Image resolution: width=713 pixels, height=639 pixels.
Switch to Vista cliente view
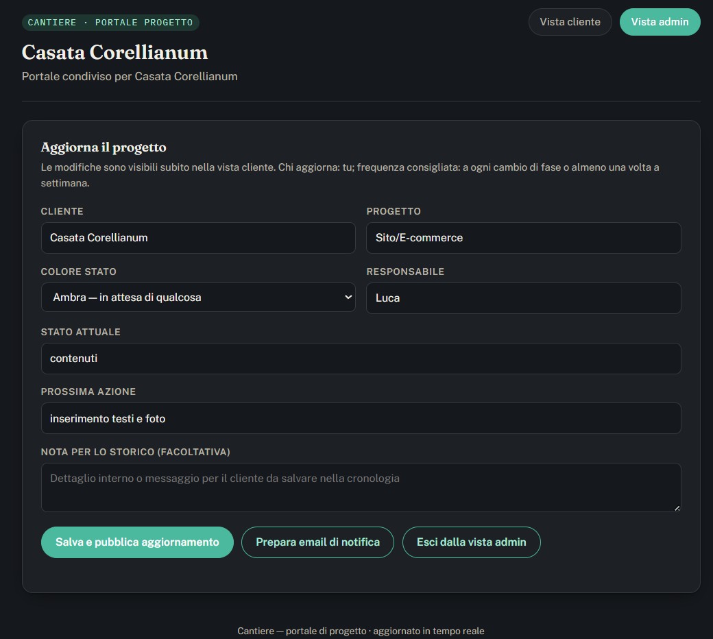click(x=570, y=22)
